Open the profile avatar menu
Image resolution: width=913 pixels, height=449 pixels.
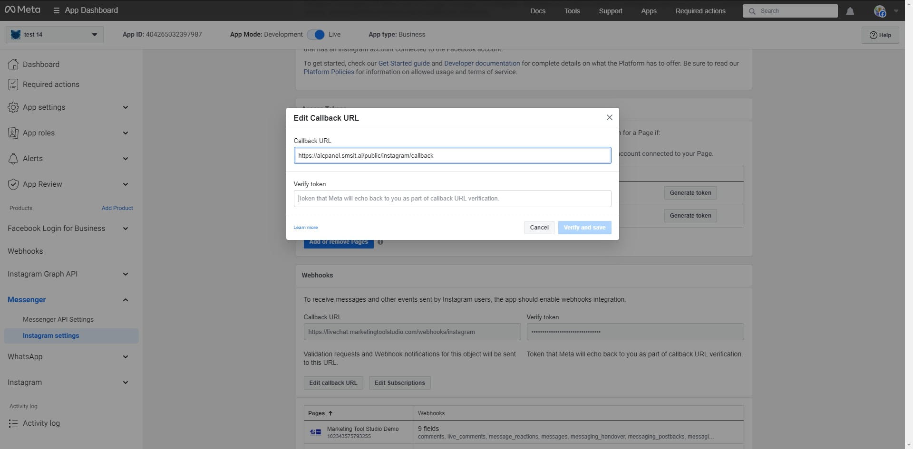click(x=880, y=11)
